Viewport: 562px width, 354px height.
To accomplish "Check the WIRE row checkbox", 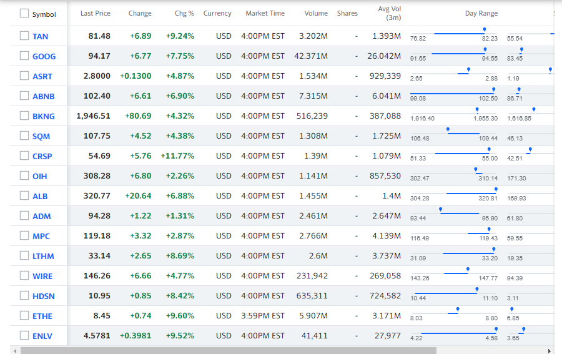I will pyautogui.click(x=24, y=275).
